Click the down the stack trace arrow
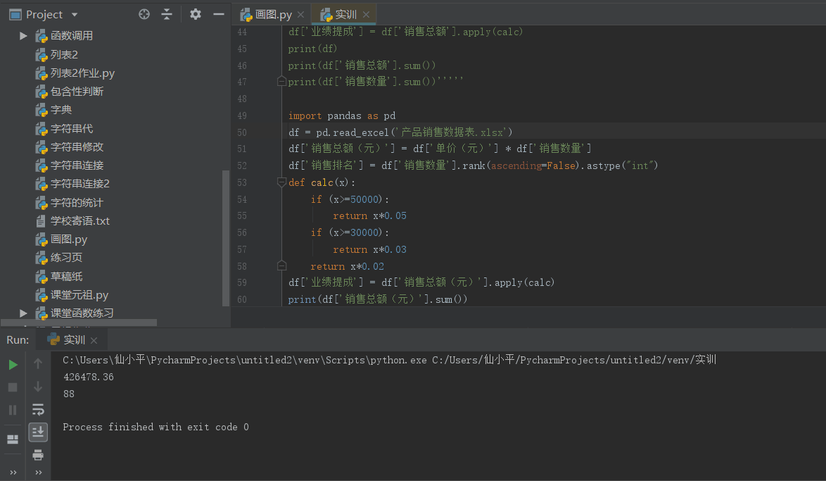The height and width of the screenshot is (481, 826). pyautogui.click(x=38, y=387)
